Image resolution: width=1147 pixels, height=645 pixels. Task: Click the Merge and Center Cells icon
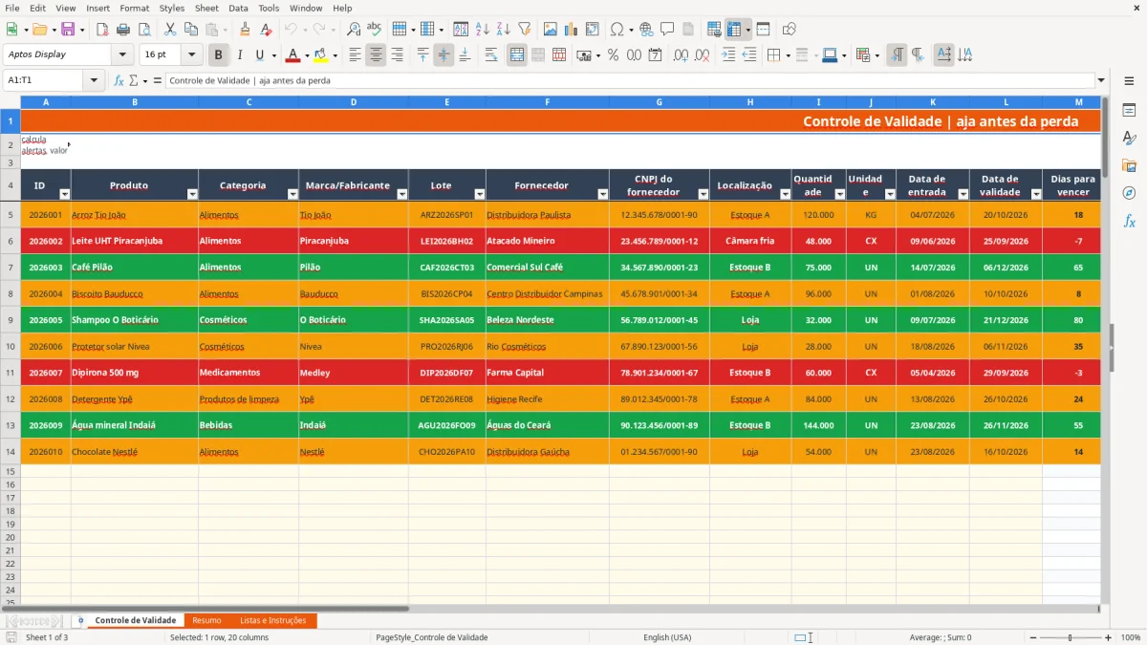click(x=517, y=55)
